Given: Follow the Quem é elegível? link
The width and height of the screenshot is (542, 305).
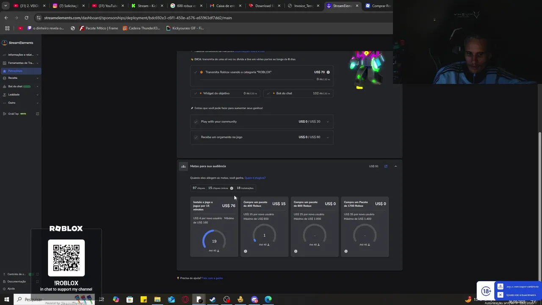Looking at the screenshot, I should pos(255,178).
